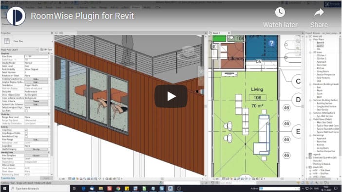Select Solar Analysis in the Project Browser
The image size is (342, 192).
[x=323, y=78]
